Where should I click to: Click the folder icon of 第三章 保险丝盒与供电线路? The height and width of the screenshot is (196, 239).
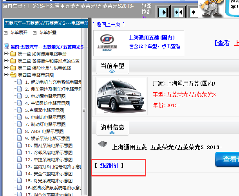click(13, 68)
